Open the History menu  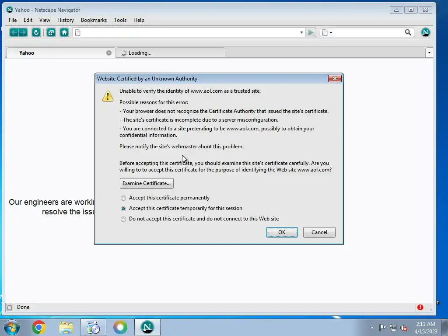click(x=66, y=20)
